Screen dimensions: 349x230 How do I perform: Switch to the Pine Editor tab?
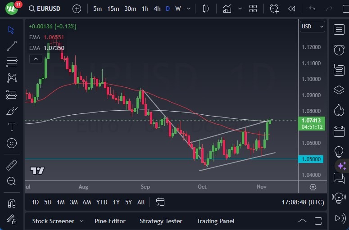110,221
